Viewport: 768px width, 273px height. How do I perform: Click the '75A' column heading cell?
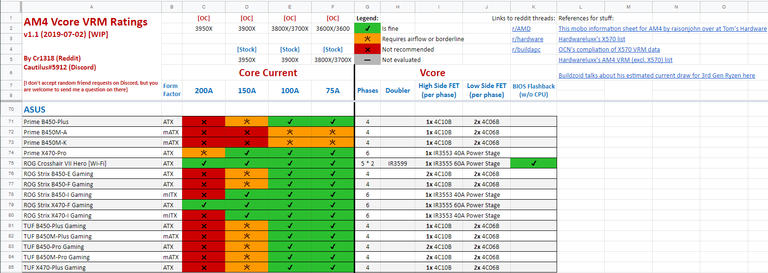pyautogui.click(x=333, y=90)
